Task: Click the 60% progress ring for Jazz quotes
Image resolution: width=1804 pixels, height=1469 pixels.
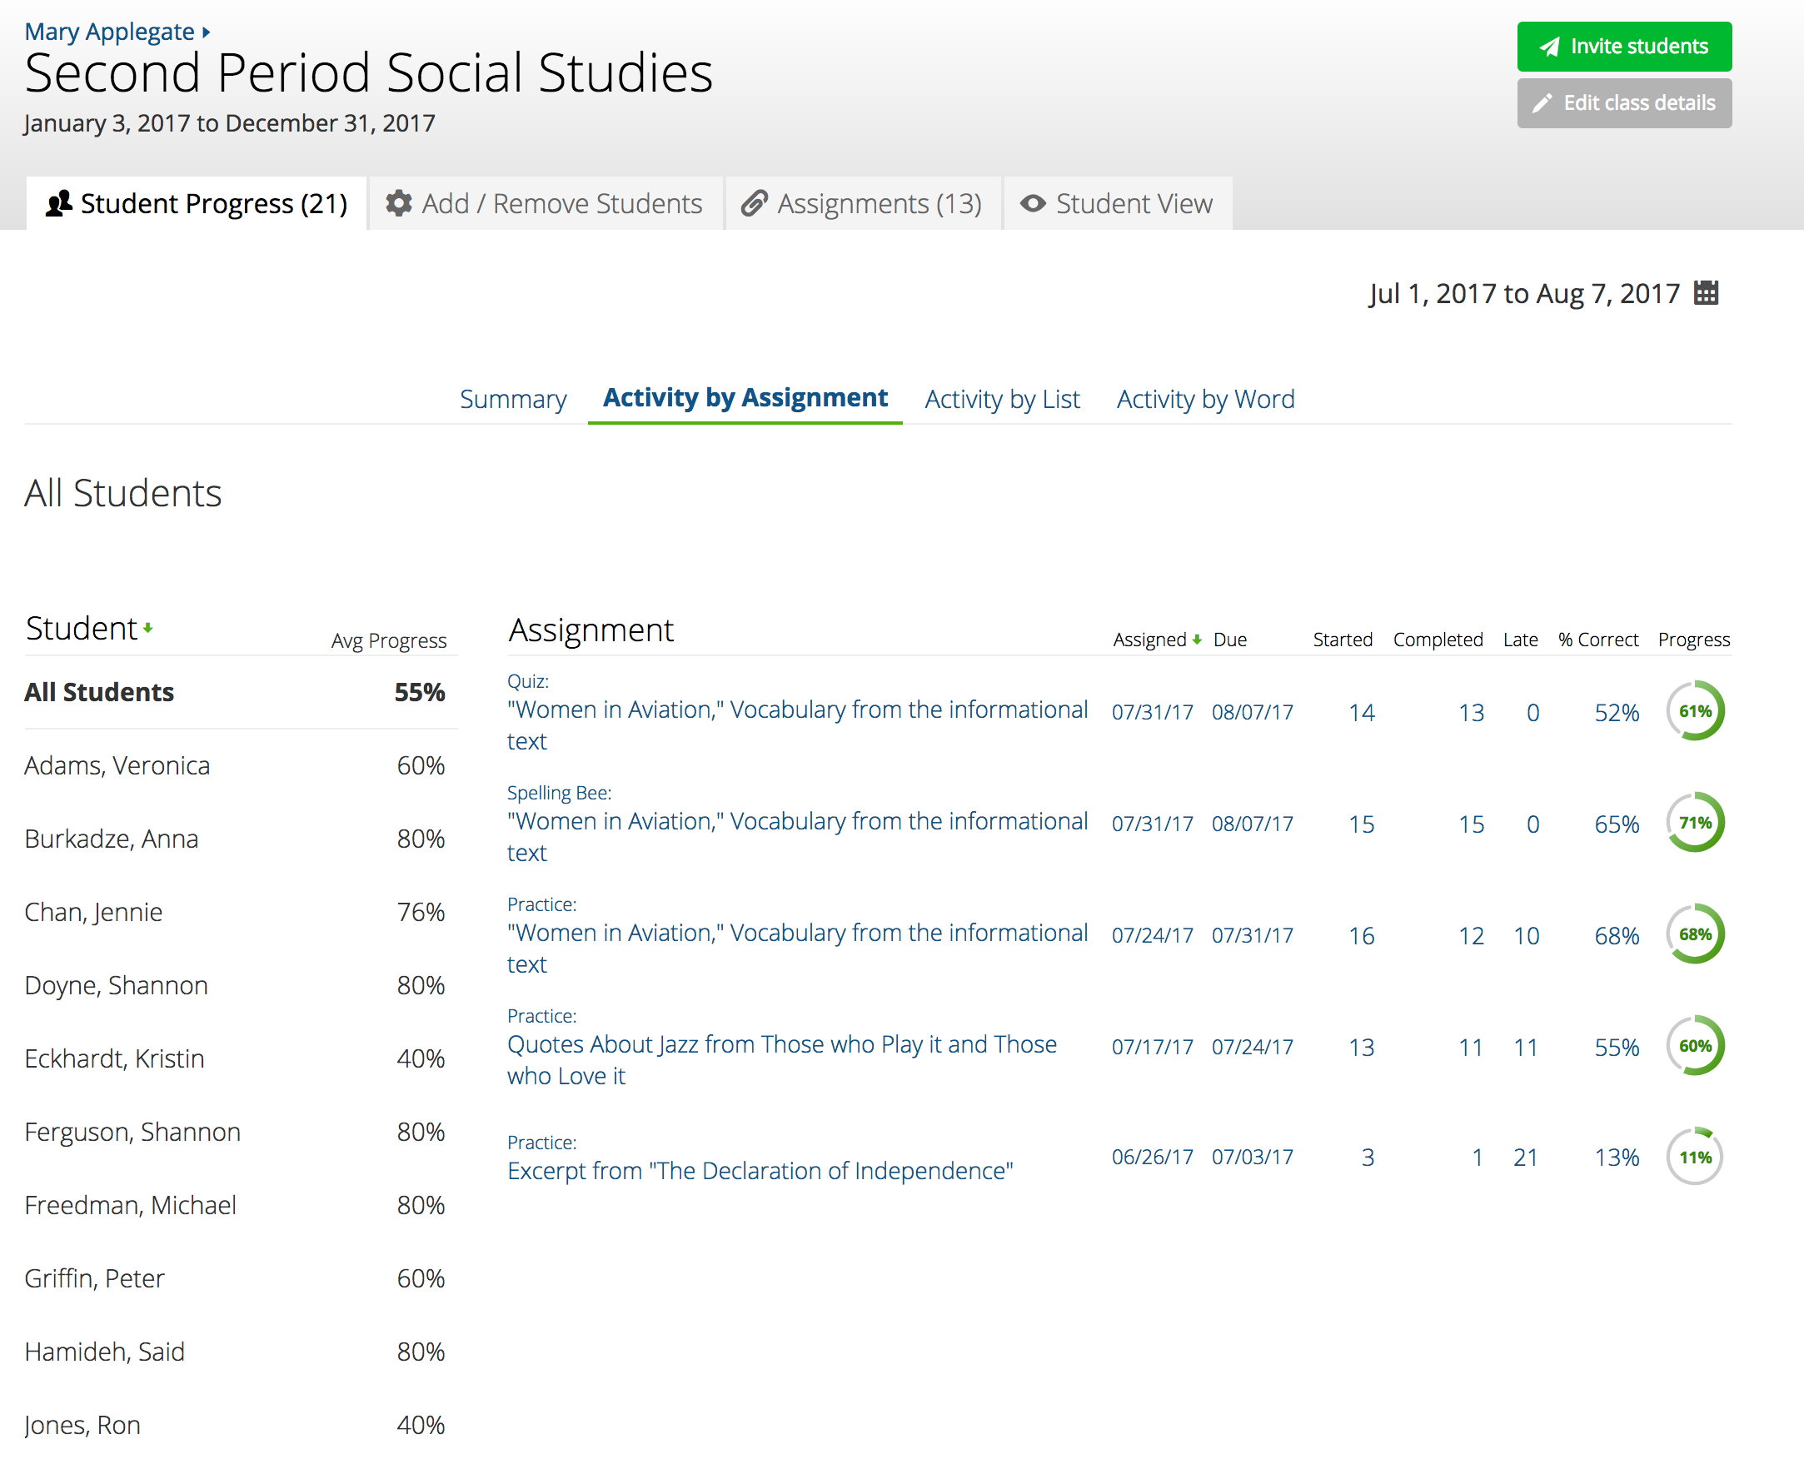Action: (x=1695, y=1046)
